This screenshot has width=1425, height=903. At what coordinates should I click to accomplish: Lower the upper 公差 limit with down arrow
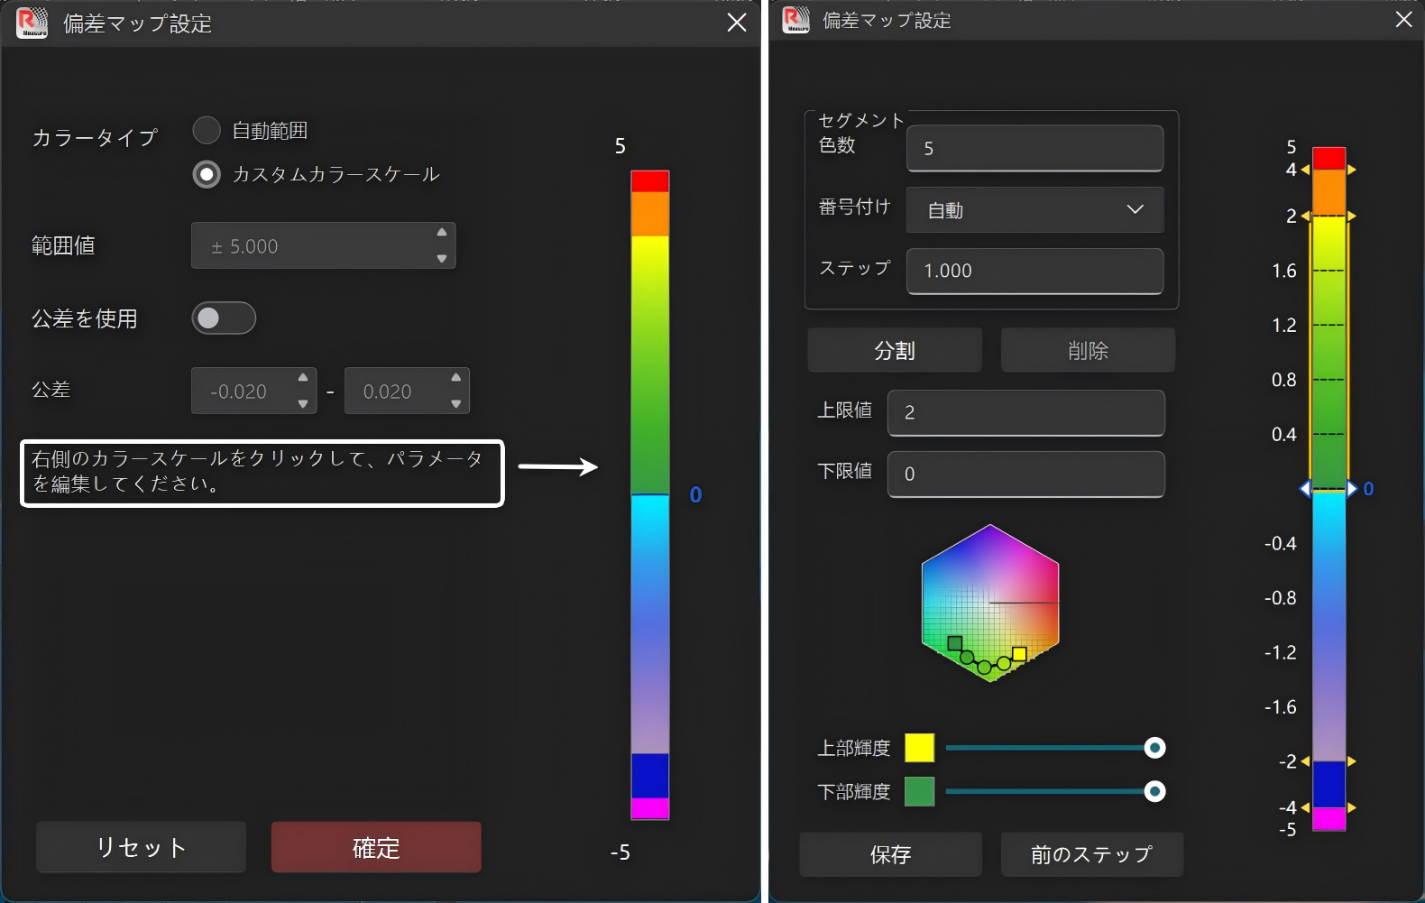pyautogui.click(x=456, y=403)
